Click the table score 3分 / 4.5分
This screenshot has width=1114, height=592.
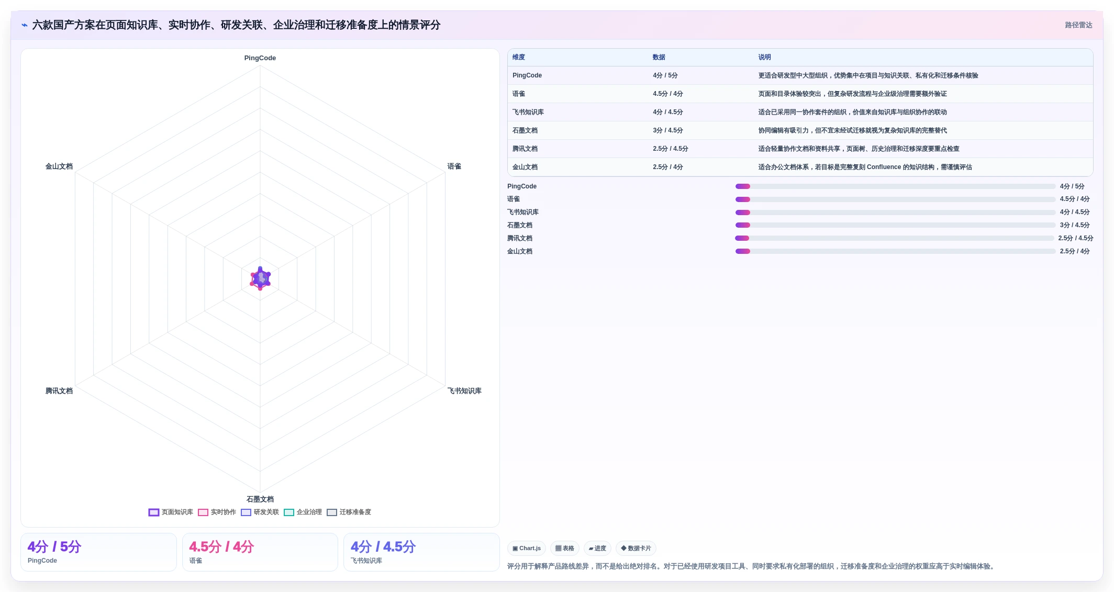[x=668, y=130]
